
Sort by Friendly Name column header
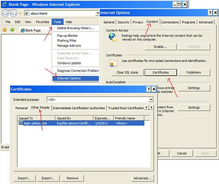[x=129, y=118]
